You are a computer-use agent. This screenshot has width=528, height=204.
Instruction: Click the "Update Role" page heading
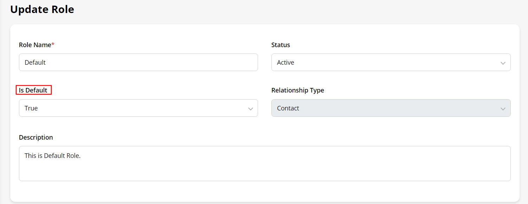point(42,9)
